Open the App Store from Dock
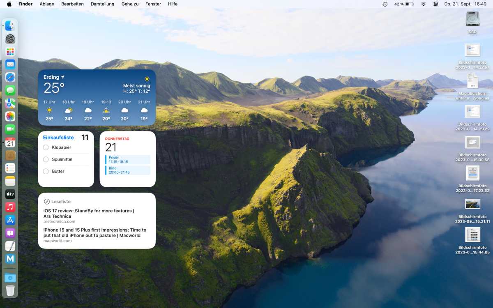This screenshot has height=308, width=493. click(10, 220)
